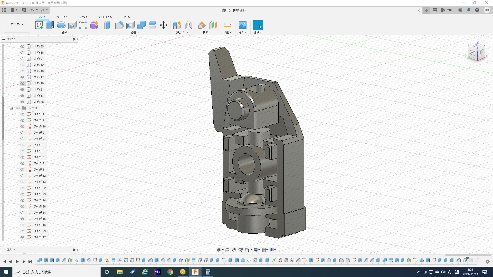This screenshot has height=277, width=493.
Task: Click the Pan hand icon in the navigation bar
Action: [x=234, y=250]
